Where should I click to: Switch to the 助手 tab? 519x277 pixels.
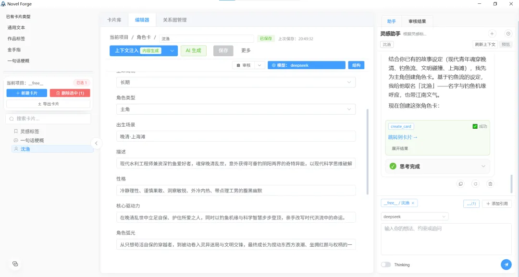click(391, 21)
